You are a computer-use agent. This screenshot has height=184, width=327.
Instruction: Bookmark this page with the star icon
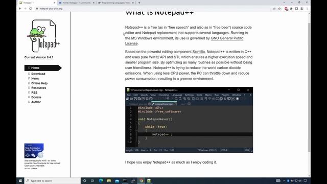tap(279, 9)
